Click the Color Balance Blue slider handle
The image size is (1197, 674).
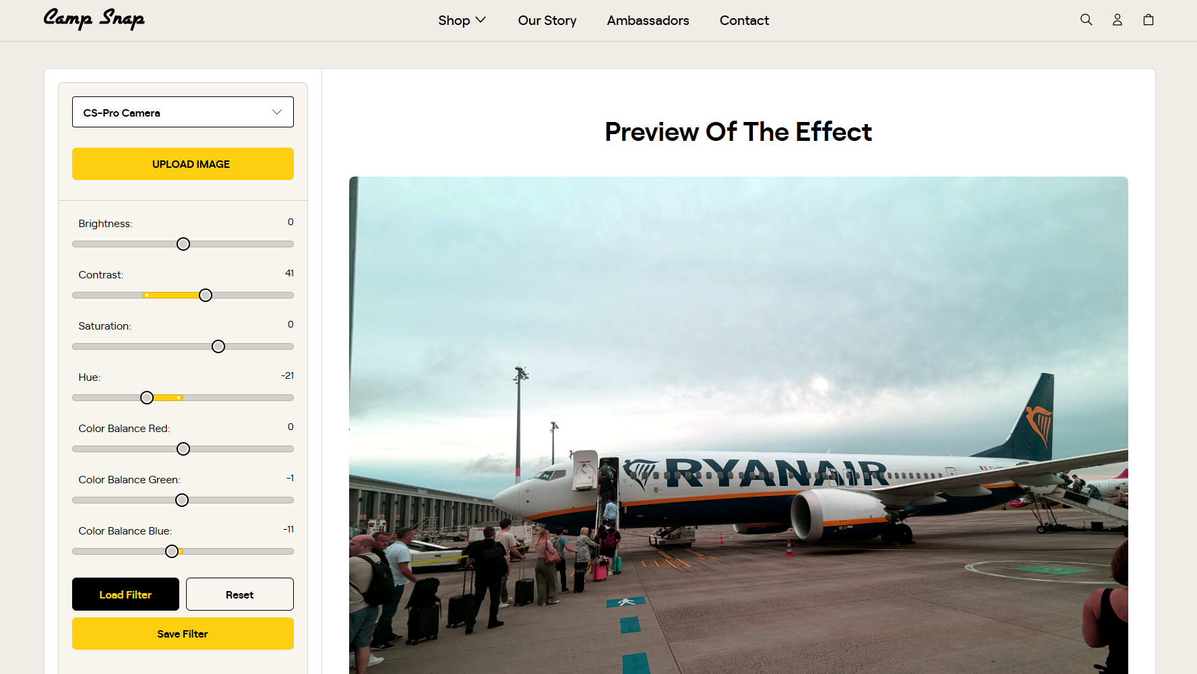pyautogui.click(x=172, y=551)
